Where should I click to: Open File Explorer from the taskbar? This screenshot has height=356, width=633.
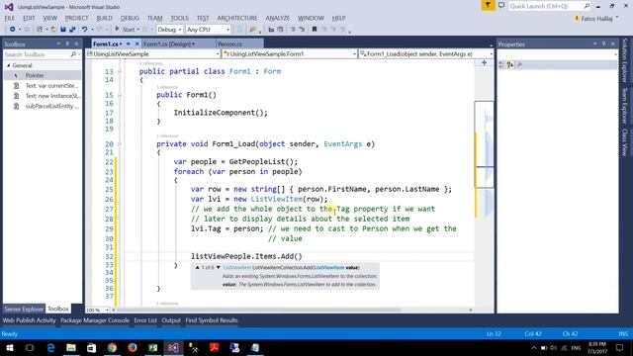point(71,347)
